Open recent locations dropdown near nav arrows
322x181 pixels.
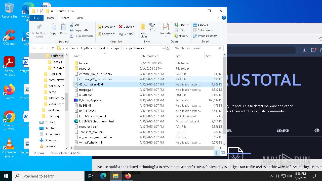47,48
